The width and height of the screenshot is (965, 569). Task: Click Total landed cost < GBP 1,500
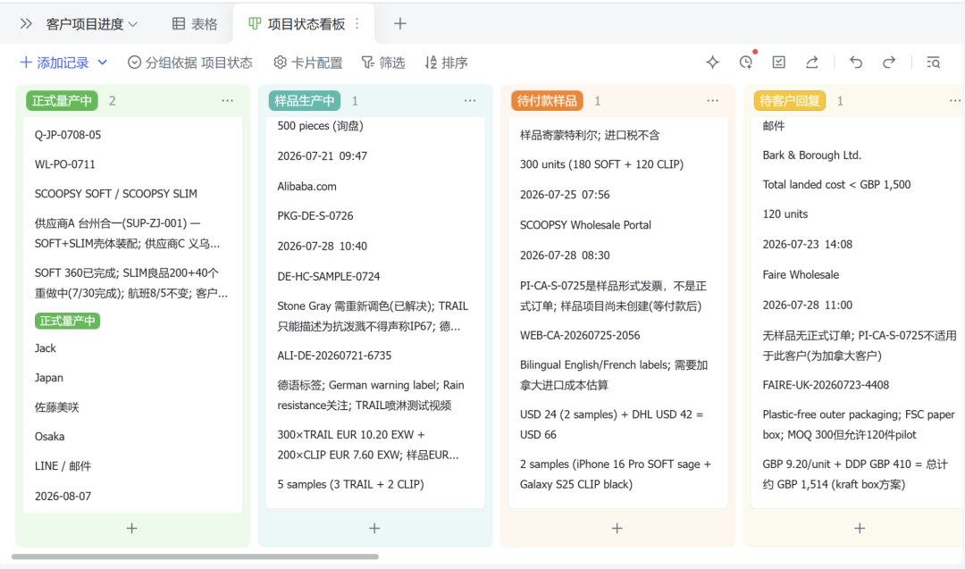(x=836, y=185)
